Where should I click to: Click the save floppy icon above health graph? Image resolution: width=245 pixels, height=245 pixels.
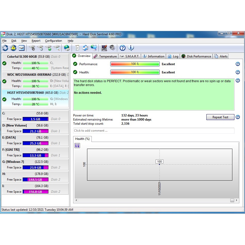pos(77,146)
